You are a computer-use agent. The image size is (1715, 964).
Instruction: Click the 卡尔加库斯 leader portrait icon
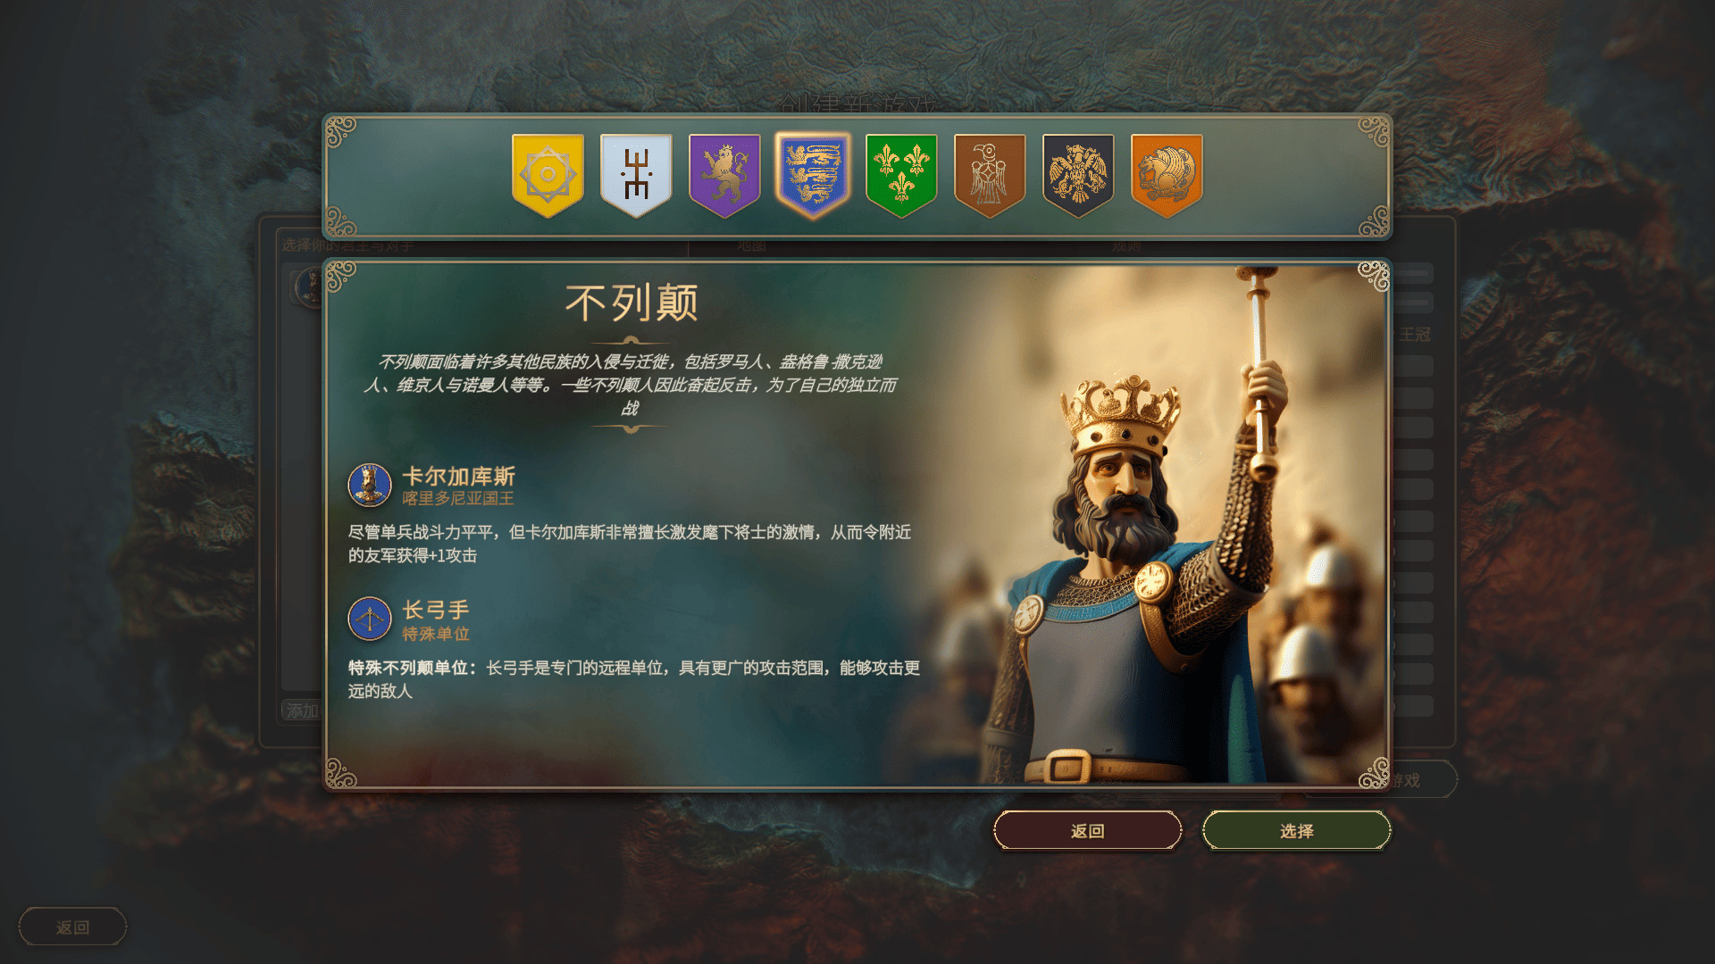[370, 486]
